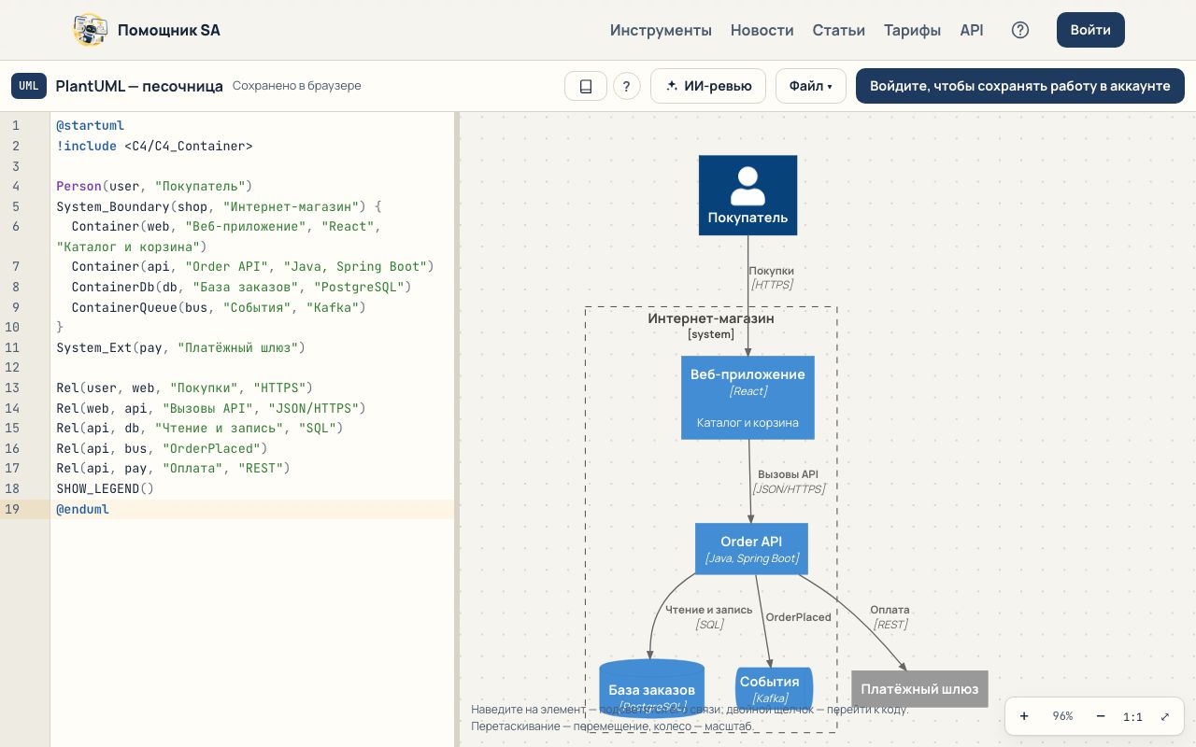Screen dimensions: 1196x747
Task: Click the account save prompt button
Action: point(1020,86)
